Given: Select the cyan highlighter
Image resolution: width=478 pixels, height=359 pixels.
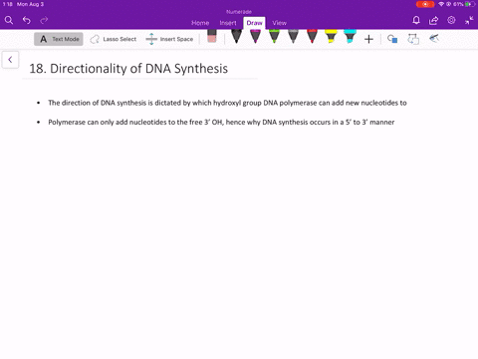Looking at the screenshot, I should point(350,37).
